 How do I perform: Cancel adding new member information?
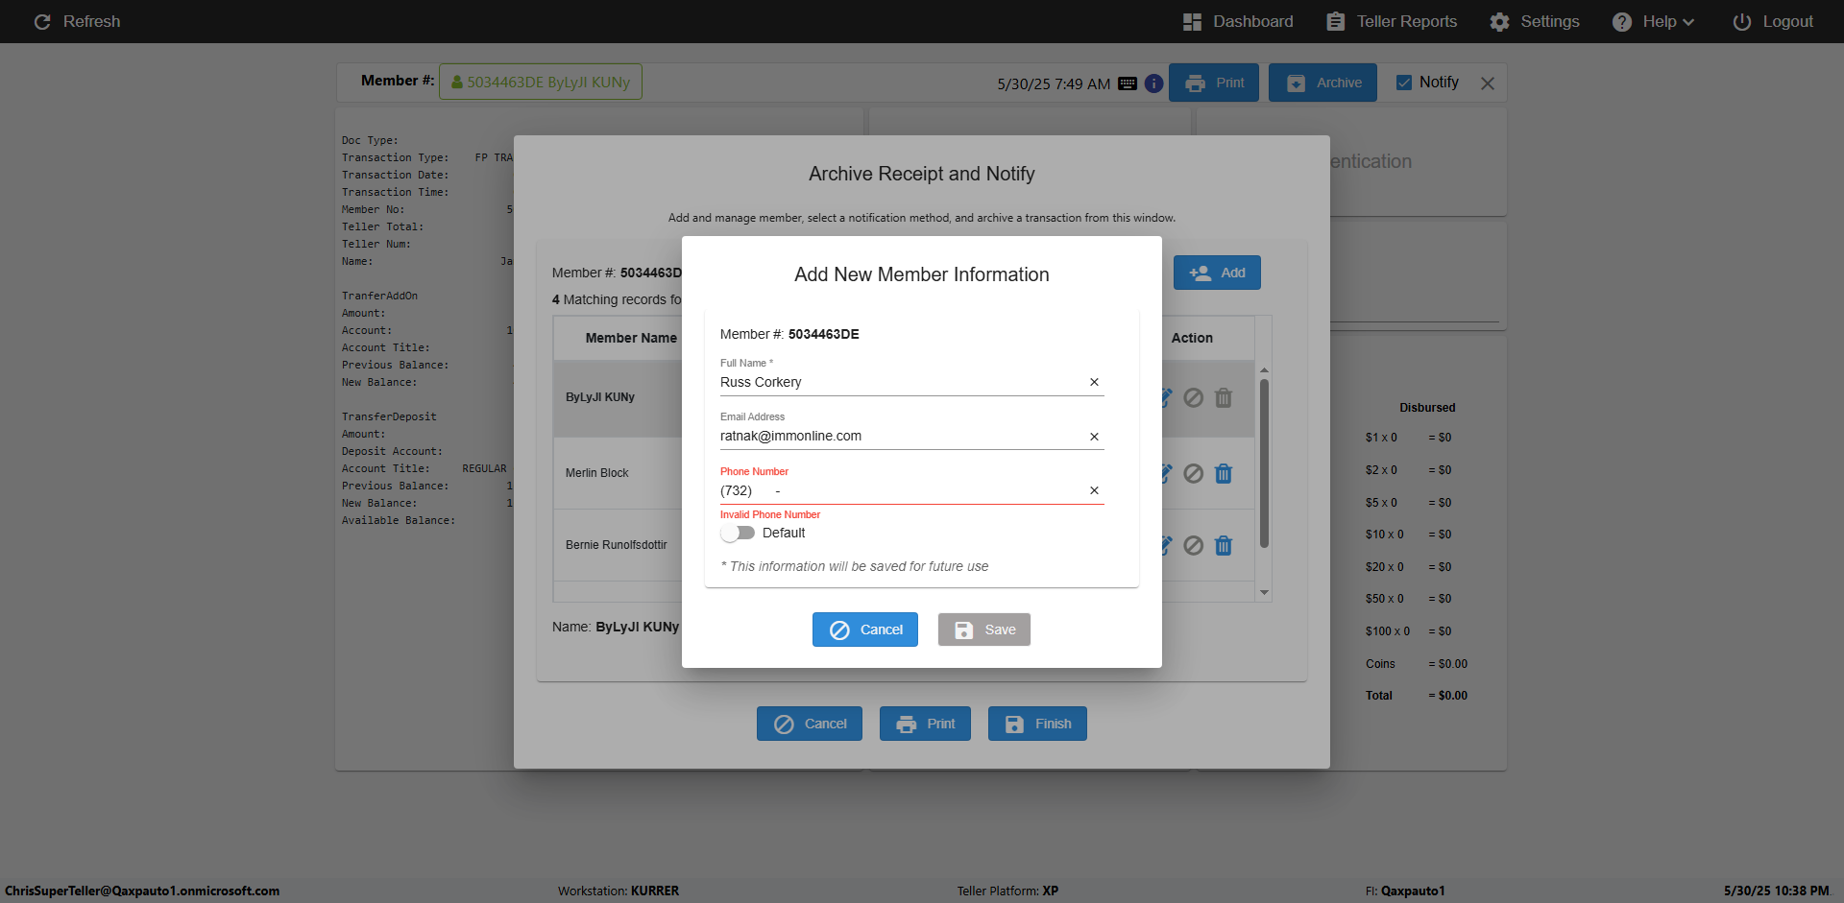865,630
